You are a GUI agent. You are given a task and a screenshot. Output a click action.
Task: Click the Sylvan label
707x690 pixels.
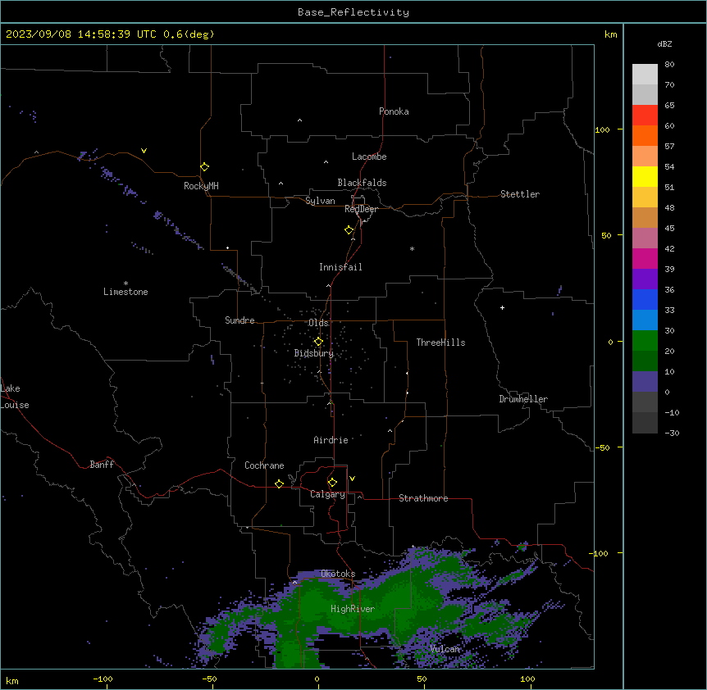(x=320, y=201)
